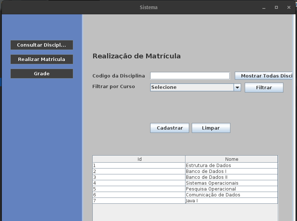Expand the Selecione combo box arrow

pos(237,87)
